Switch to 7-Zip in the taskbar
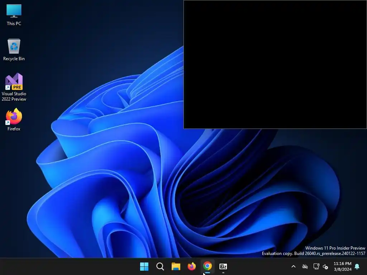This screenshot has height=275, width=367. pos(223,266)
